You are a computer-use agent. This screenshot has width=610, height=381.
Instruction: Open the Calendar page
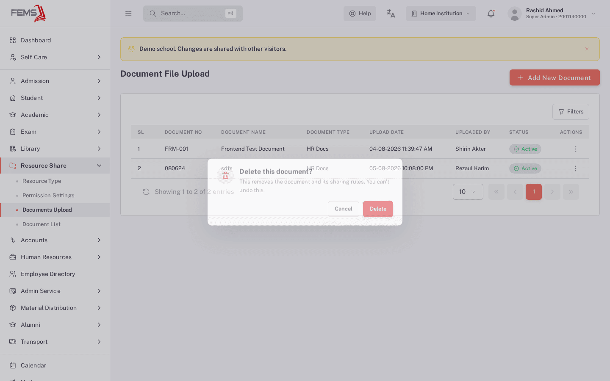(x=55, y=365)
